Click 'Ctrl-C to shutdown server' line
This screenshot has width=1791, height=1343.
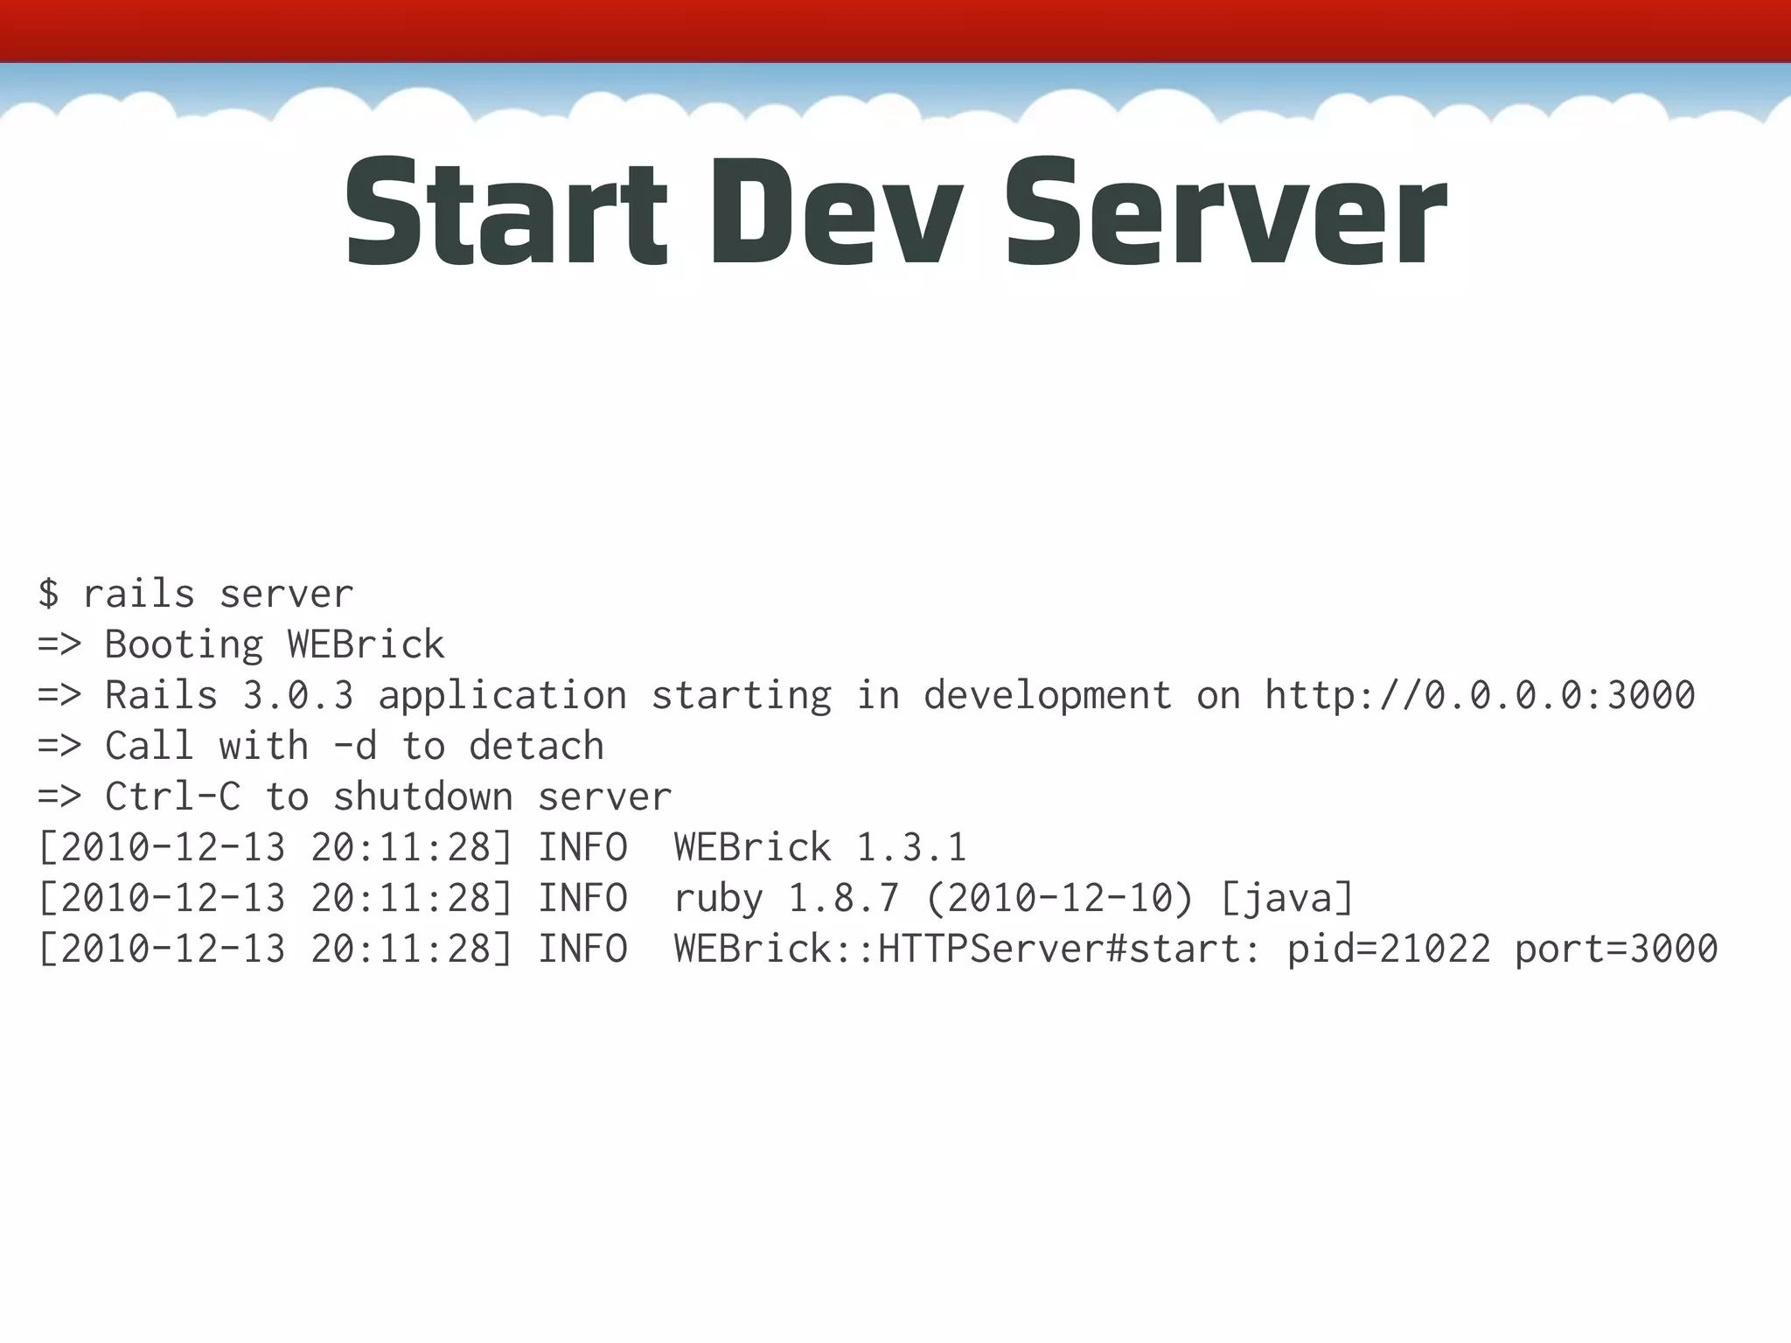[x=387, y=797]
